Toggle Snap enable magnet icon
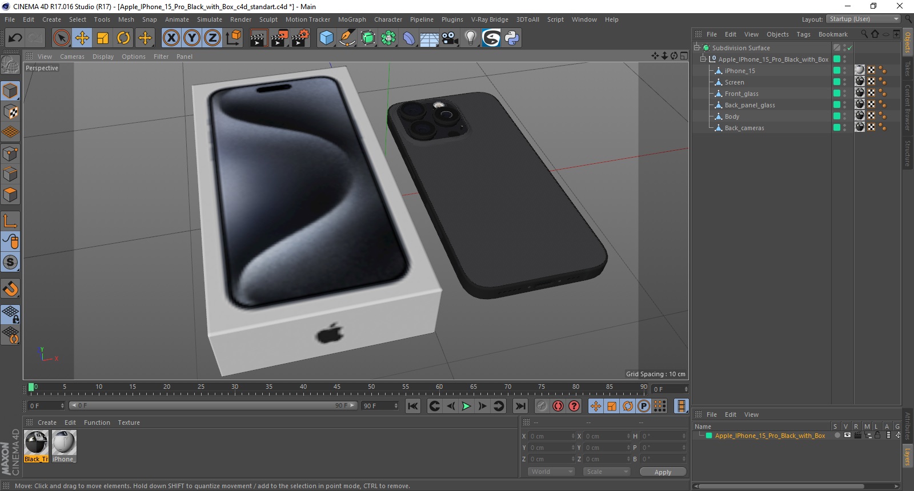Image resolution: width=914 pixels, height=491 pixels. pyautogui.click(x=10, y=289)
